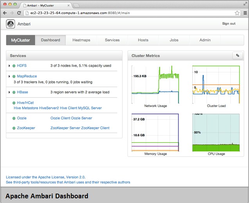Click the Sign out link
This screenshot has width=249, height=203.
(x=229, y=24)
